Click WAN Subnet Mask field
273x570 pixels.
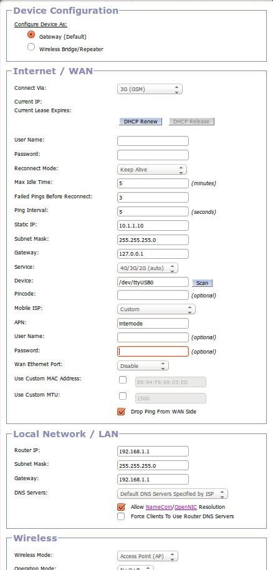(x=153, y=240)
